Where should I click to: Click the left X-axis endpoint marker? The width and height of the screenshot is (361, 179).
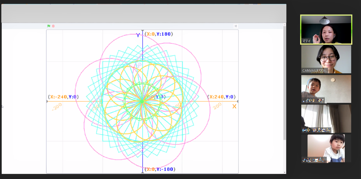click(47, 102)
